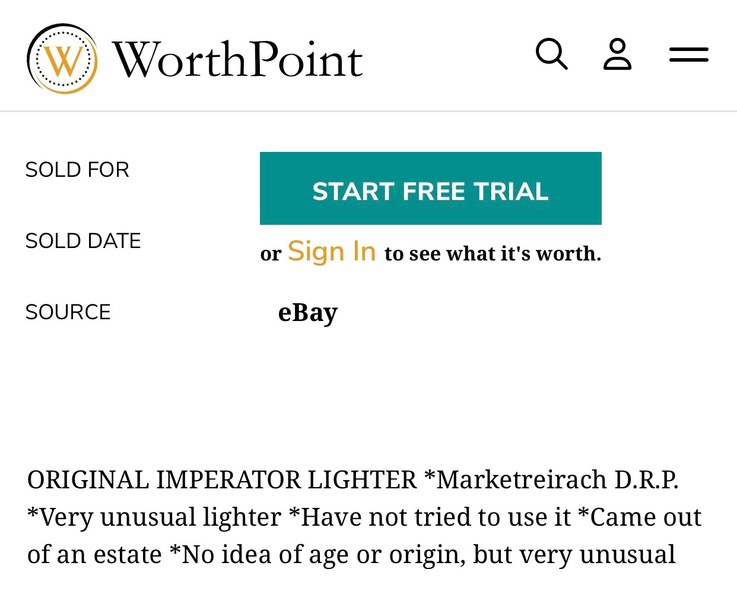Image resolution: width=737 pixels, height=607 pixels.
Task: Click the 'of an estate' phrase
Action: point(94,554)
